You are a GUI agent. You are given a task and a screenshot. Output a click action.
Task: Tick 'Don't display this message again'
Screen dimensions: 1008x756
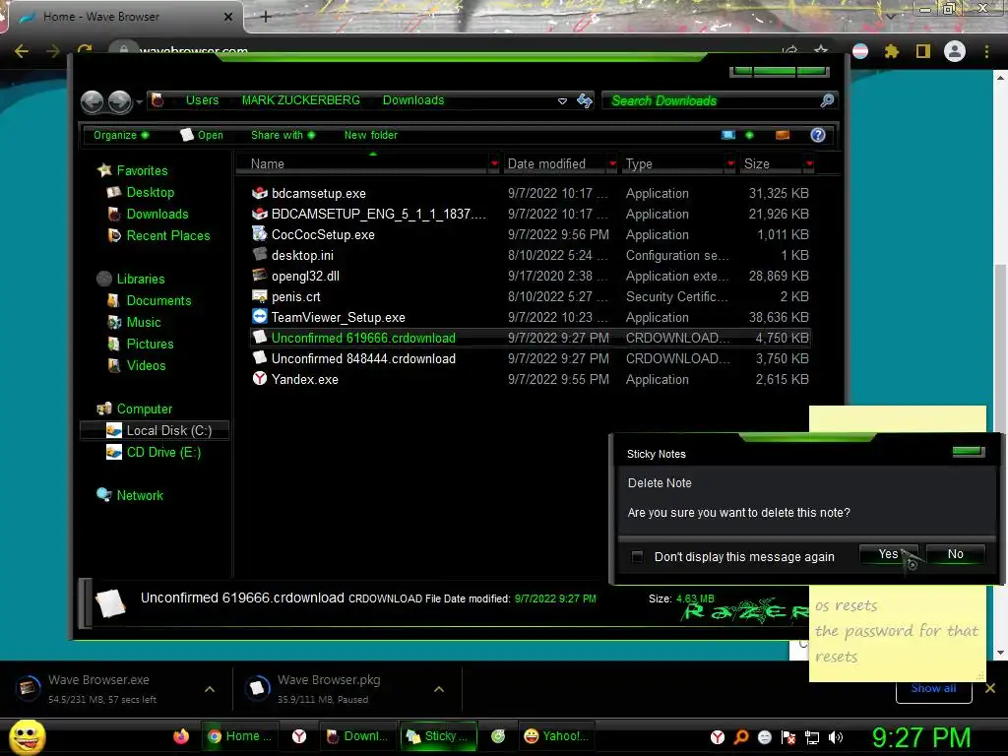click(x=637, y=557)
